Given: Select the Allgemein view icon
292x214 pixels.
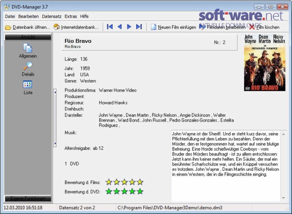Looking at the screenshot, I should 28,48.
